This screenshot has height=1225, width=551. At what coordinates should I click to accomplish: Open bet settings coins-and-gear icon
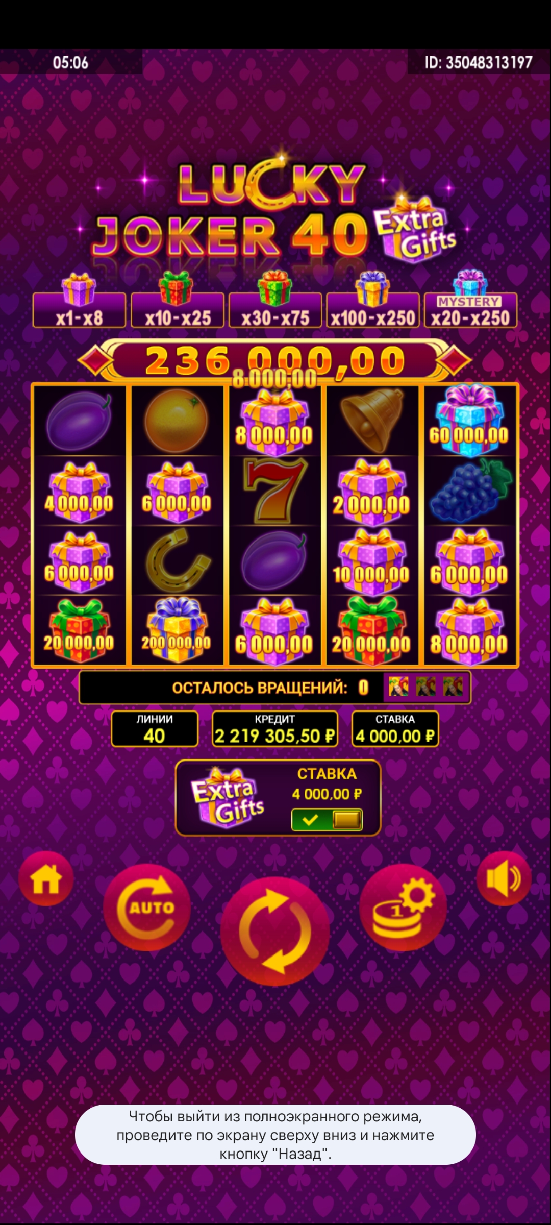(x=403, y=908)
